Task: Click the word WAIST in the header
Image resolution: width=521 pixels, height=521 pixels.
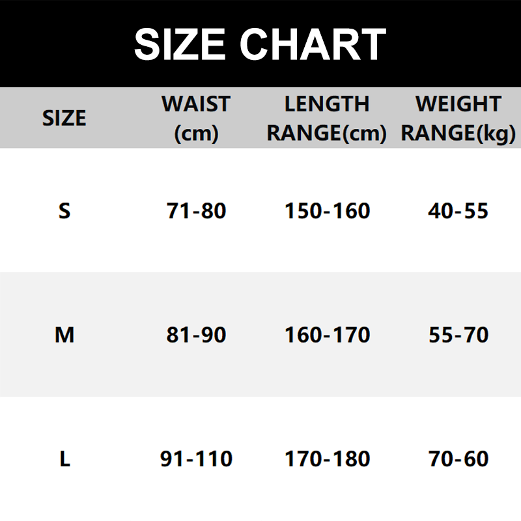Action: coord(196,104)
